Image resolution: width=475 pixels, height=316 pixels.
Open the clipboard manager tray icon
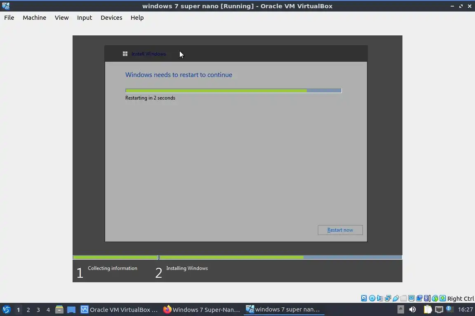pyautogui.click(x=428, y=309)
